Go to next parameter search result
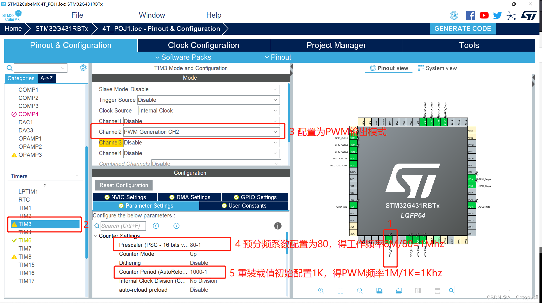 pos(176,226)
